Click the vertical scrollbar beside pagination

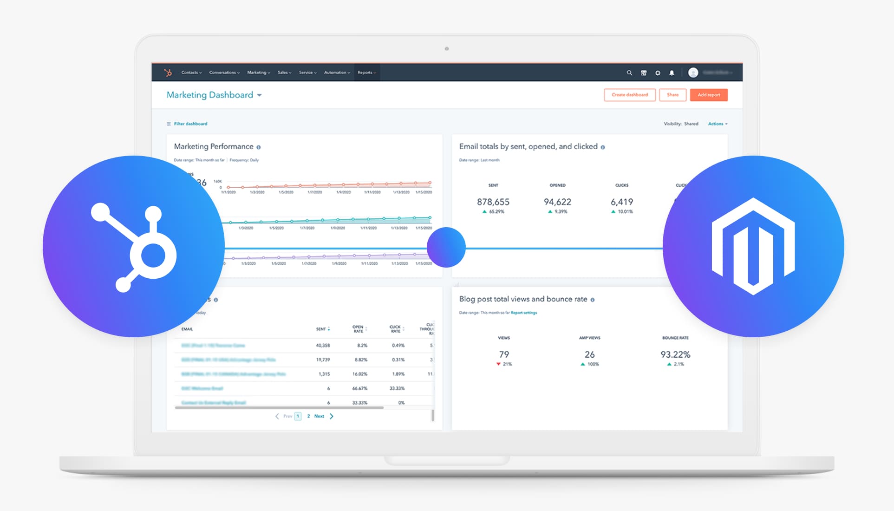click(433, 415)
